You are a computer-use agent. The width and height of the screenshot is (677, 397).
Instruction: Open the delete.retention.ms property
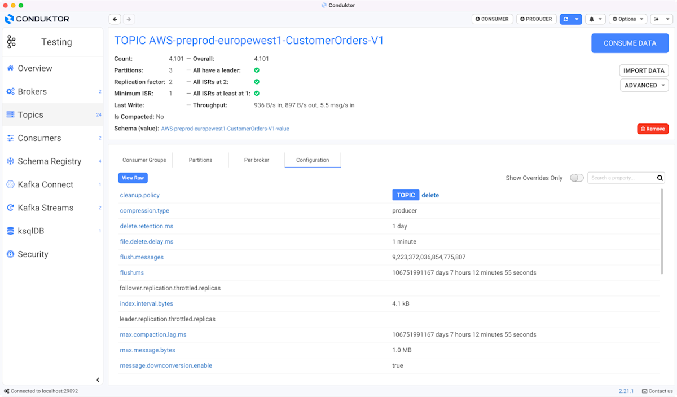coord(147,226)
